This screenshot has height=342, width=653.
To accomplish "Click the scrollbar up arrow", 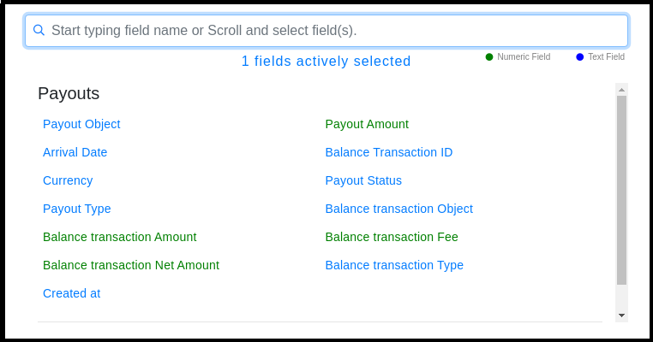I will click(621, 89).
